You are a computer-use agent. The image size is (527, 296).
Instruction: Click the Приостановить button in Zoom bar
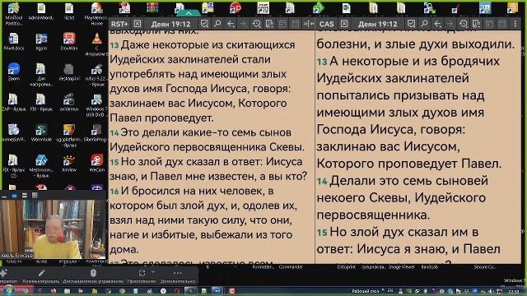point(142,276)
